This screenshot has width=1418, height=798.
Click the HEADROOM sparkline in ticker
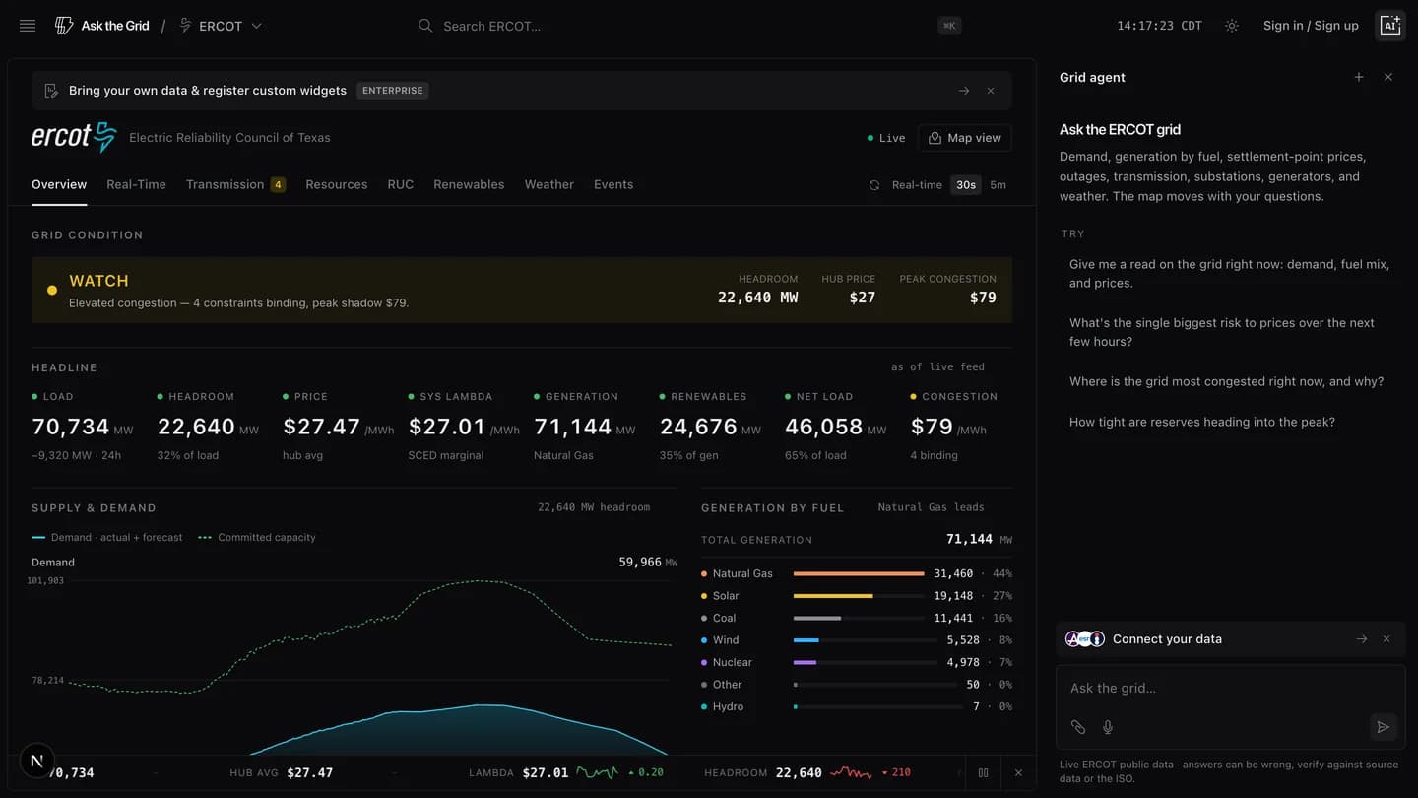(x=851, y=772)
